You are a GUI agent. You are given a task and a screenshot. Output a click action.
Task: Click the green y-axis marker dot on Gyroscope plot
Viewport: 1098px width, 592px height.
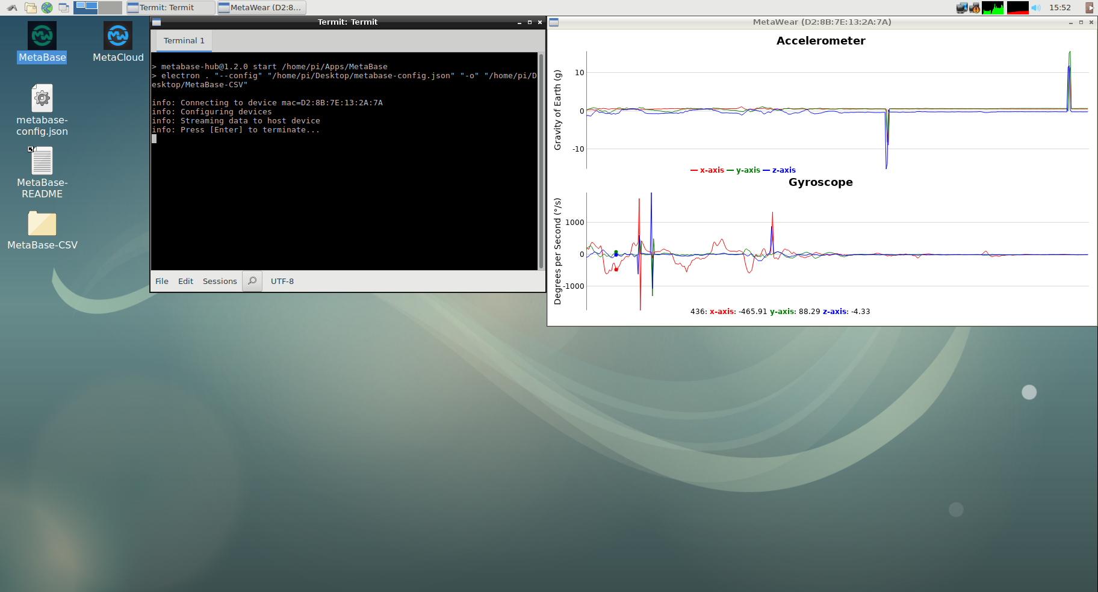(616, 252)
